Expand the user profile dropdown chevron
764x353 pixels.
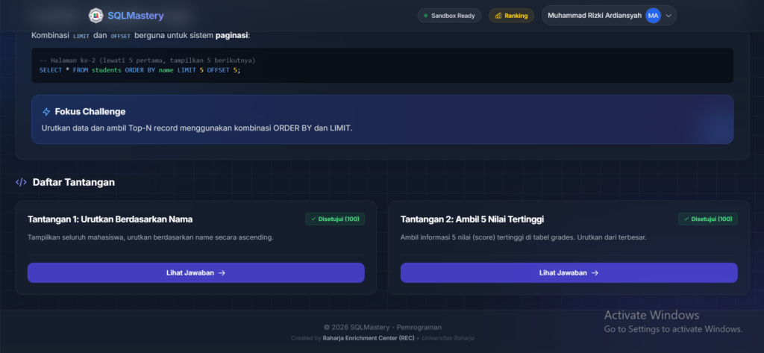pyautogui.click(x=668, y=16)
